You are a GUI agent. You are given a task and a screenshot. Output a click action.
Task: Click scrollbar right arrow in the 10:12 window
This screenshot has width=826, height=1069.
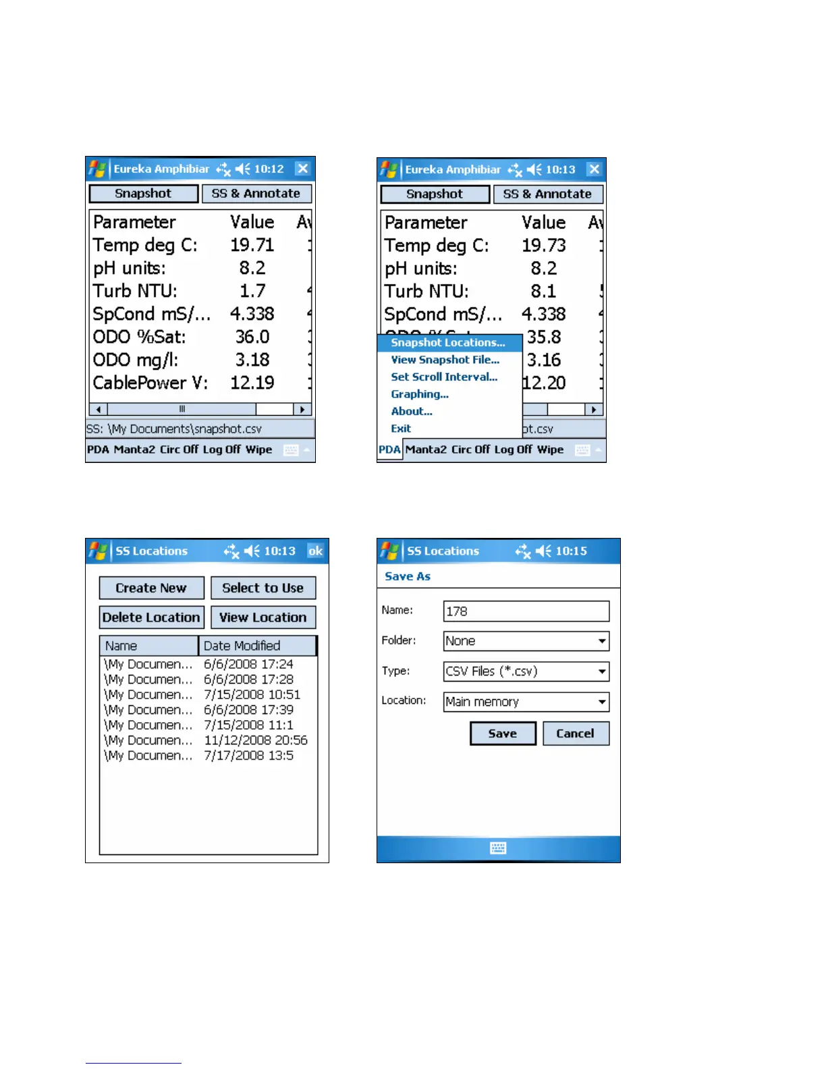tap(302, 409)
